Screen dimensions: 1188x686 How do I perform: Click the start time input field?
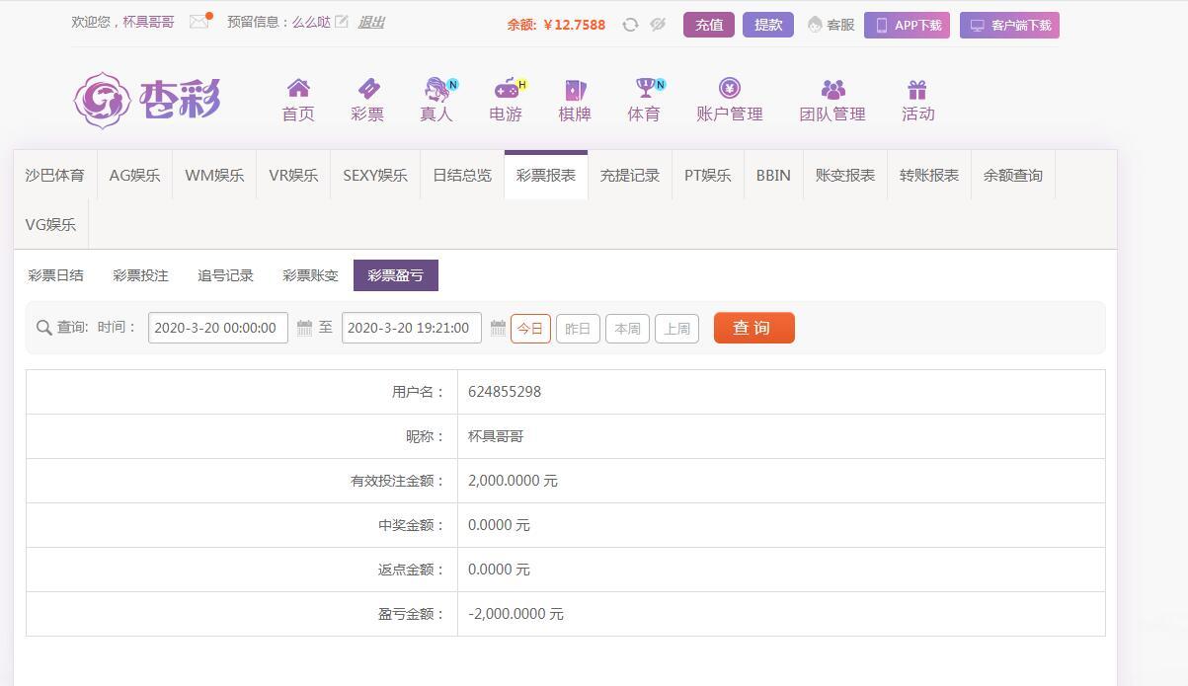pos(217,328)
